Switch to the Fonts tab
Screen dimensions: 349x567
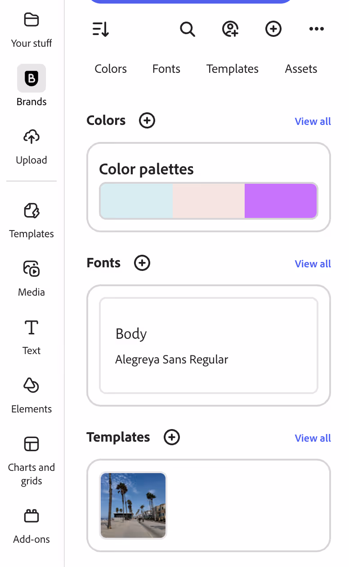click(166, 69)
